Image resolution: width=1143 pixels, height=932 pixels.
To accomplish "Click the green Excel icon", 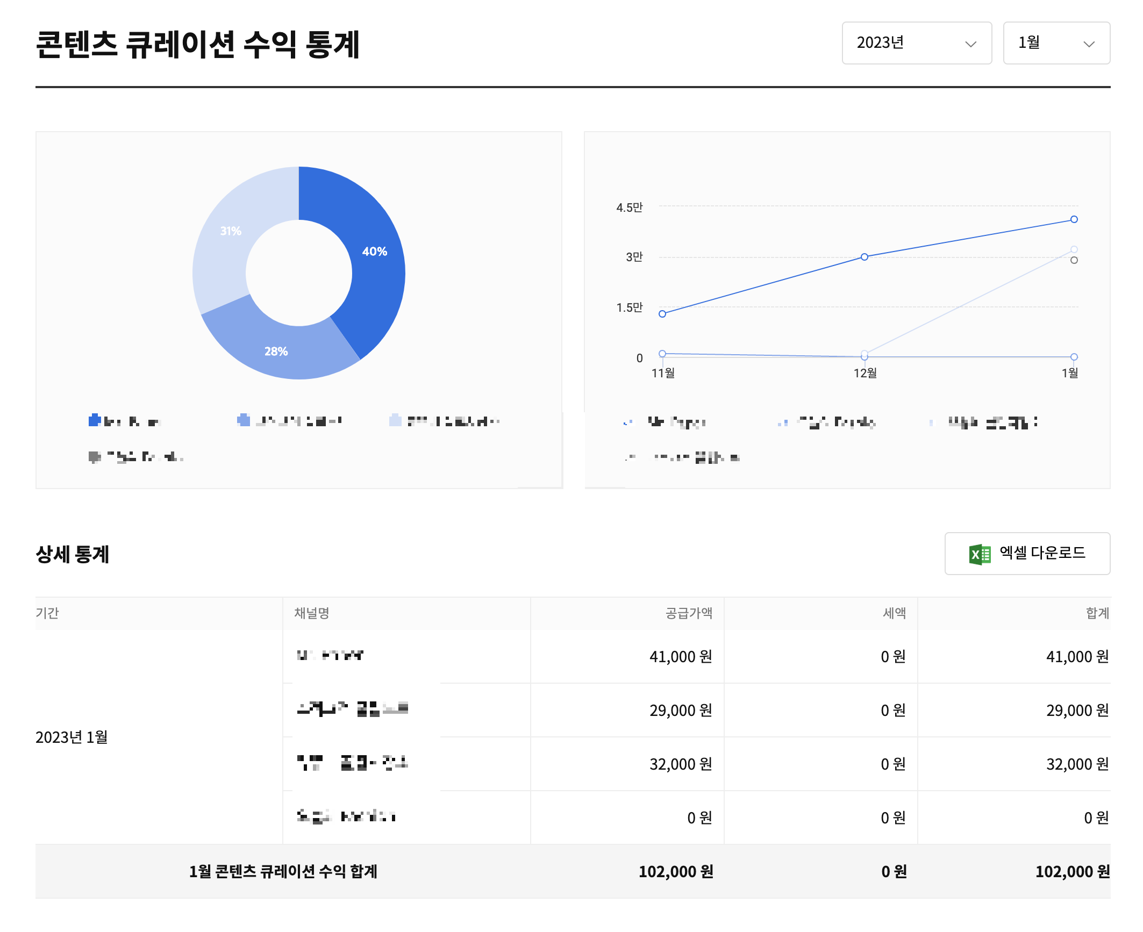I will tap(980, 554).
